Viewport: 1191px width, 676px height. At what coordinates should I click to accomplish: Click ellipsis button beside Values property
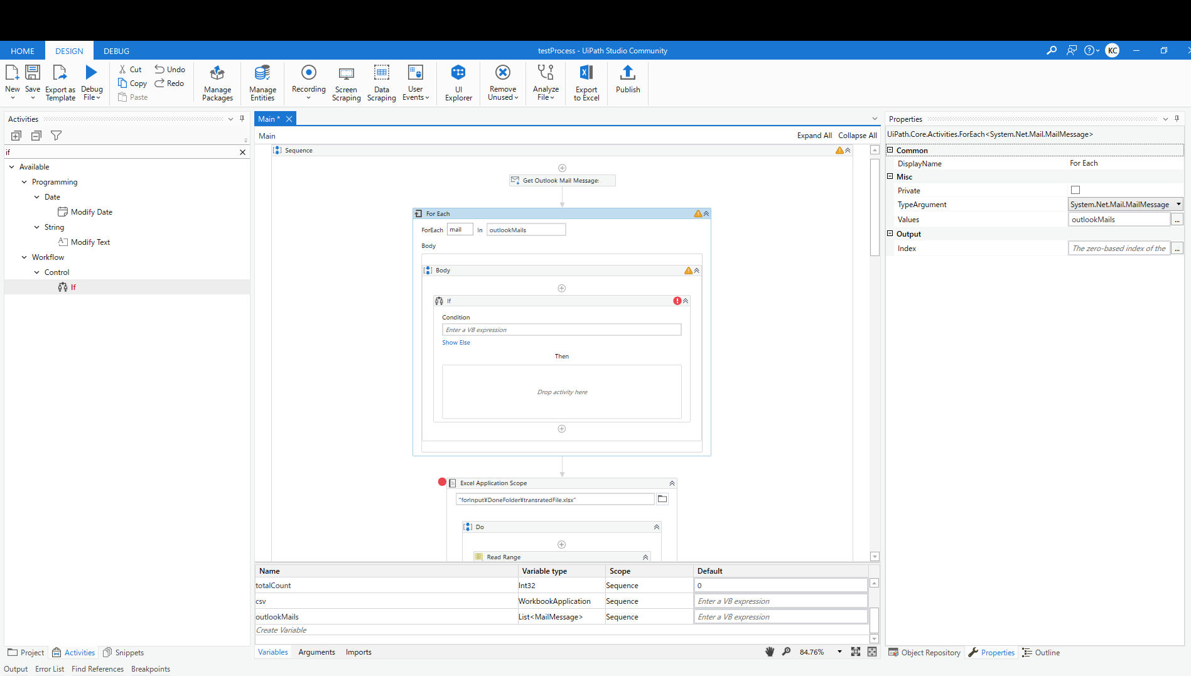(1177, 220)
